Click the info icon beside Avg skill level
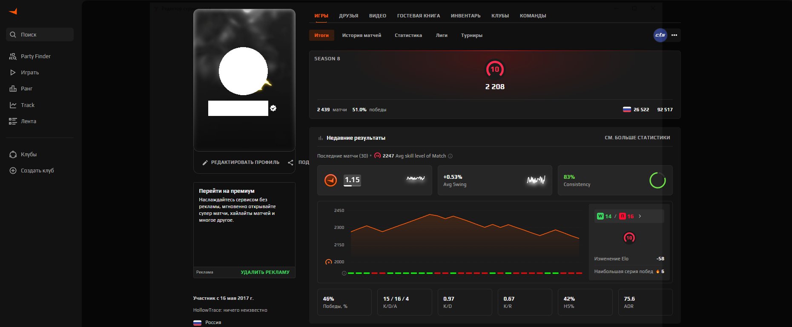The width and height of the screenshot is (792, 327). click(x=450, y=156)
